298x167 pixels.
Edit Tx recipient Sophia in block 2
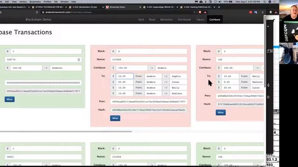(178, 76)
